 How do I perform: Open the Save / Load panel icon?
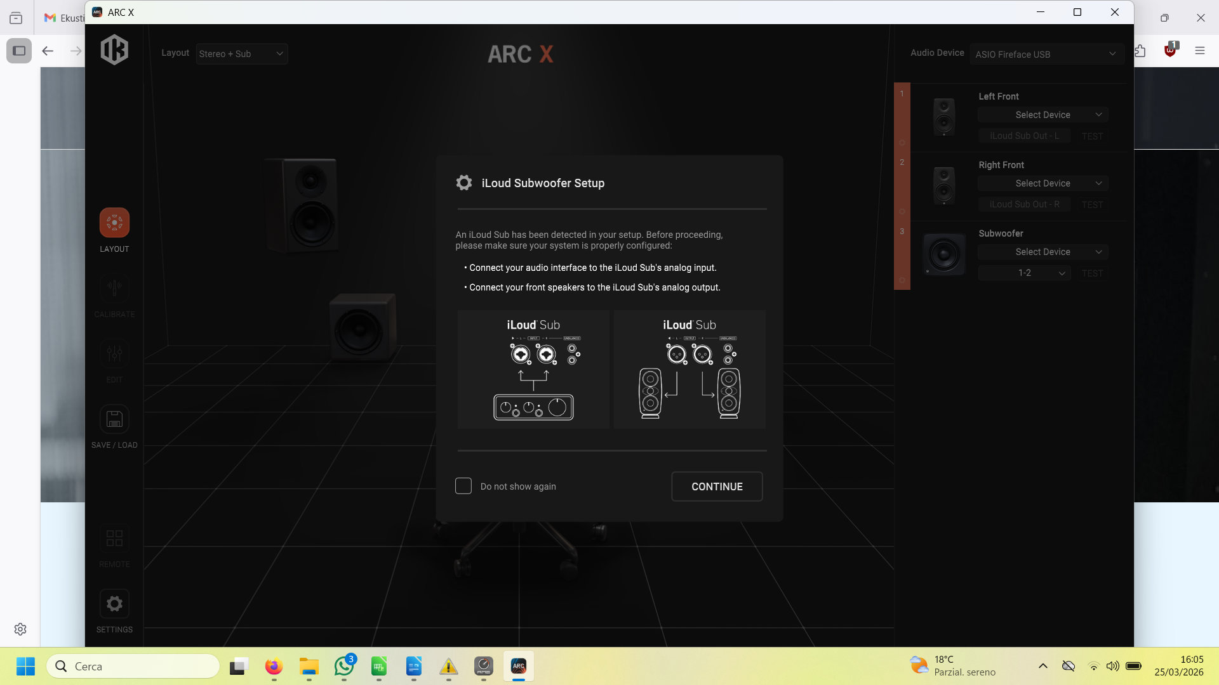(114, 419)
